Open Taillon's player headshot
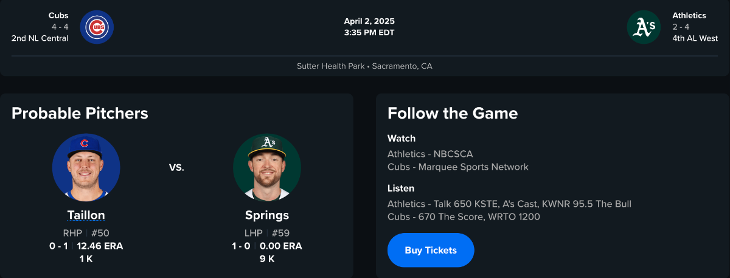The height and width of the screenshot is (278, 730). [86, 167]
